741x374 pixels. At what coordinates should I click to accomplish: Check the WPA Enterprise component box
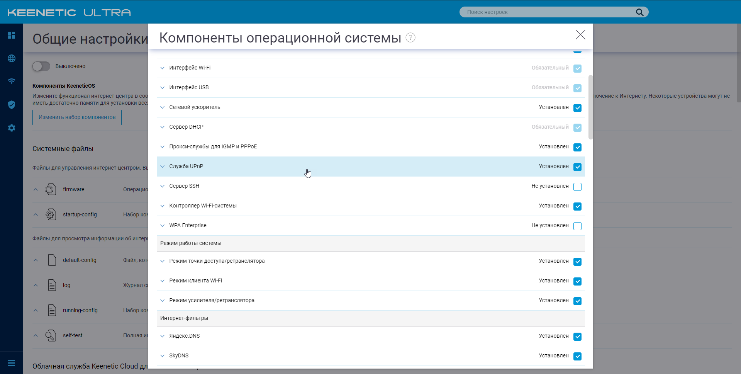[577, 226]
